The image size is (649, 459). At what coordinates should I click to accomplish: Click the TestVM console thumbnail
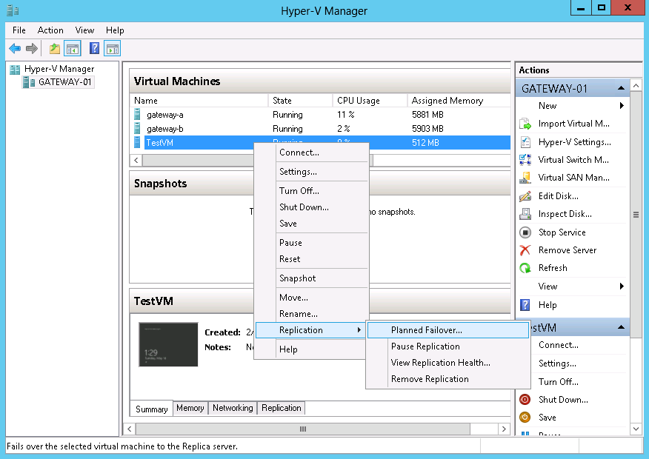click(x=168, y=344)
